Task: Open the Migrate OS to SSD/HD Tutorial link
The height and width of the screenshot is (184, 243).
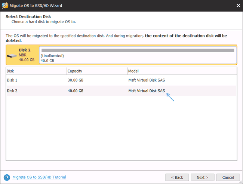Action: click(39, 177)
